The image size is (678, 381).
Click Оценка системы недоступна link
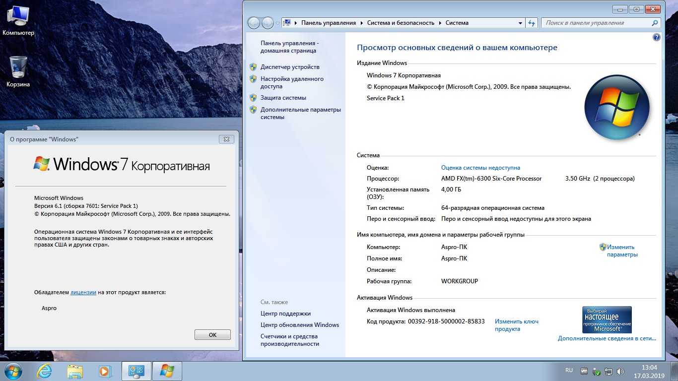click(480, 168)
